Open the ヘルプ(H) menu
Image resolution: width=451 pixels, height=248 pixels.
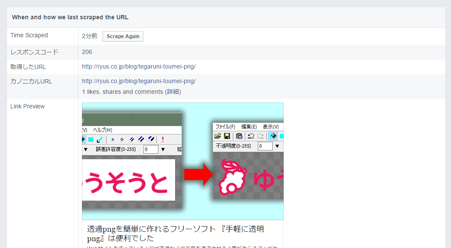[x=103, y=130]
